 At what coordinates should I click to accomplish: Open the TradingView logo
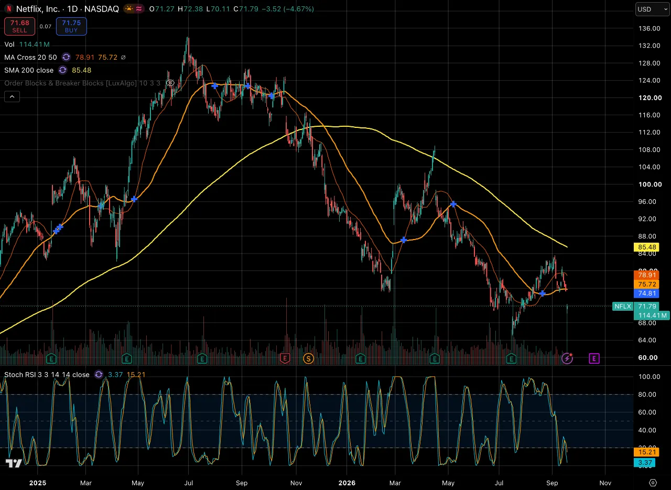pyautogui.click(x=14, y=463)
